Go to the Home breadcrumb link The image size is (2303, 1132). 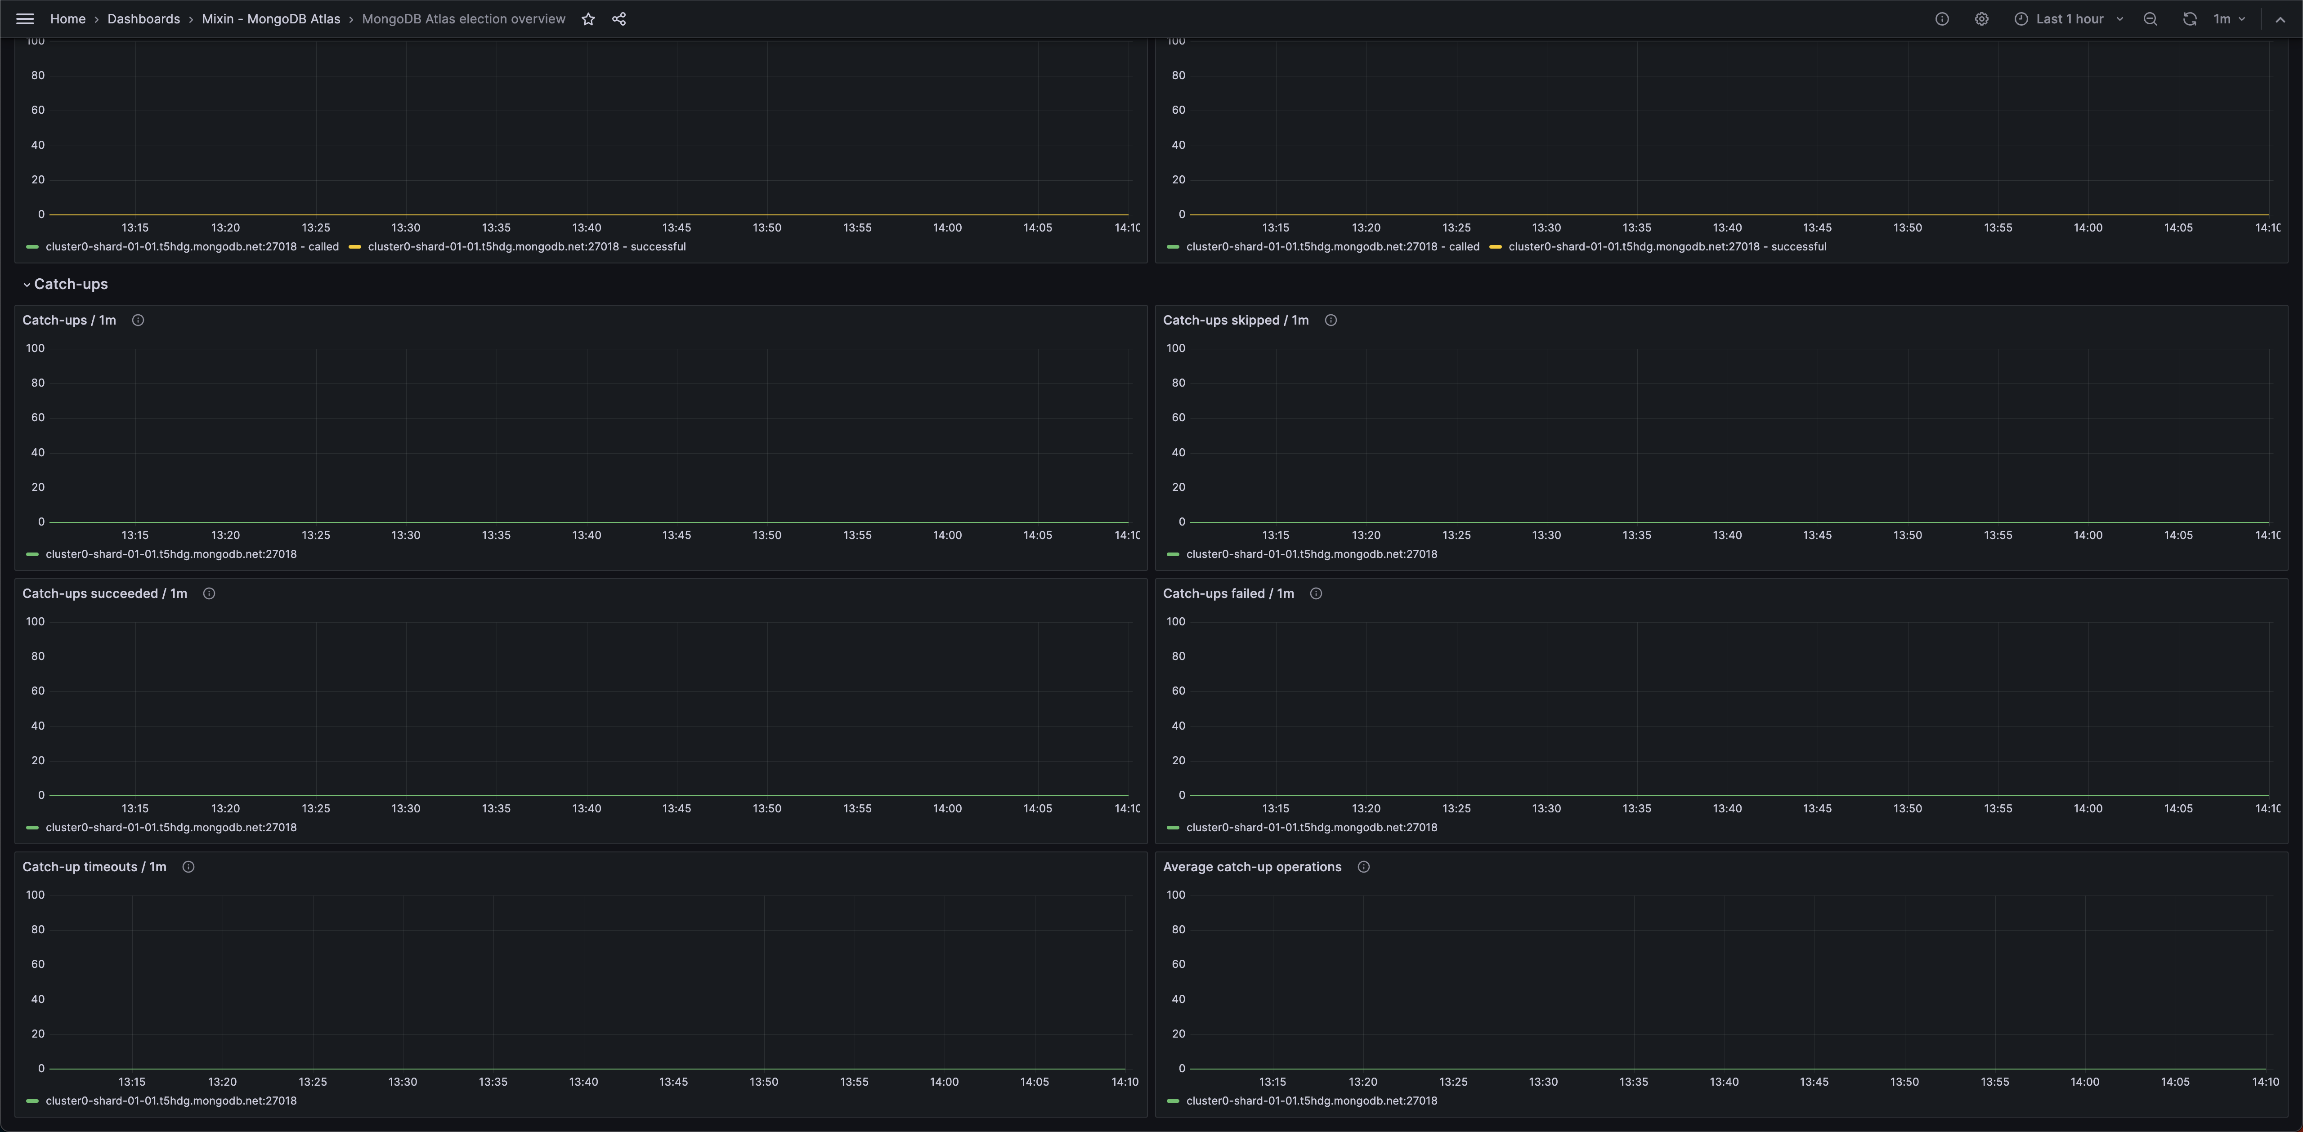67,19
